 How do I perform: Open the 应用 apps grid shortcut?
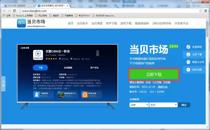pyautogui.click(x=7, y=16)
